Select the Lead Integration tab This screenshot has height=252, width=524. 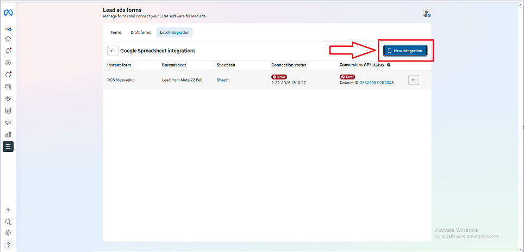click(x=174, y=33)
